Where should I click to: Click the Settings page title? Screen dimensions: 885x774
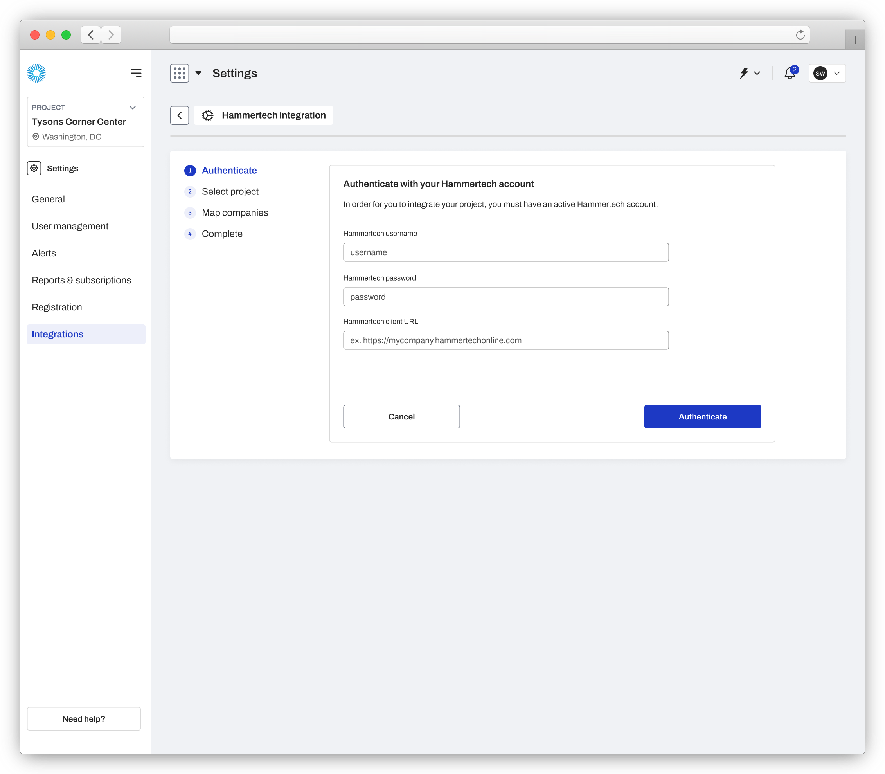coord(234,73)
